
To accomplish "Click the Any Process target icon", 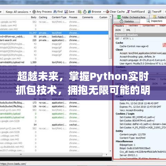I will (x=34, y=12).
